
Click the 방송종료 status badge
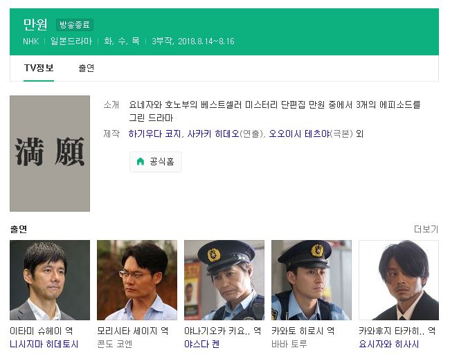[75, 25]
